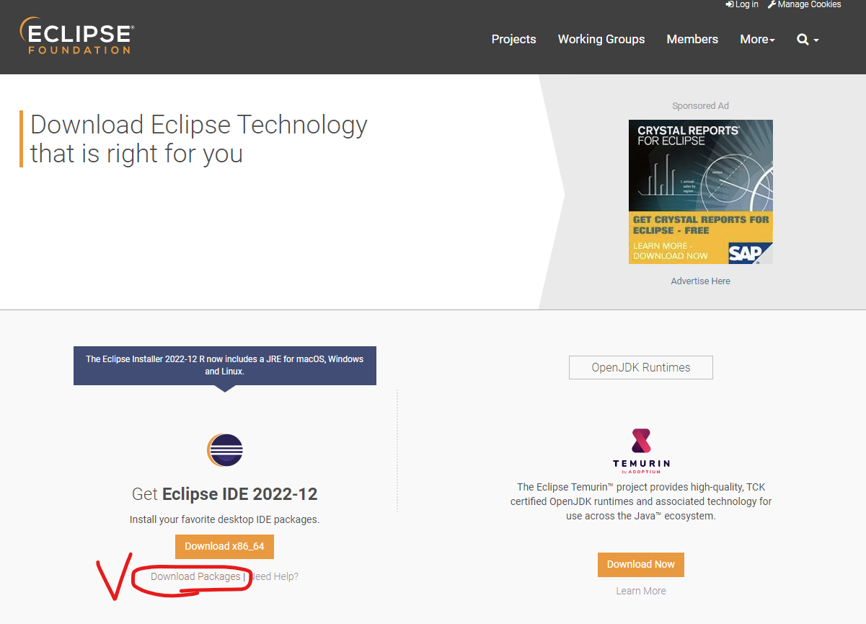Open the Members menu item
Image resolution: width=866 pixels, height=624 pixels.
point(692,40)
